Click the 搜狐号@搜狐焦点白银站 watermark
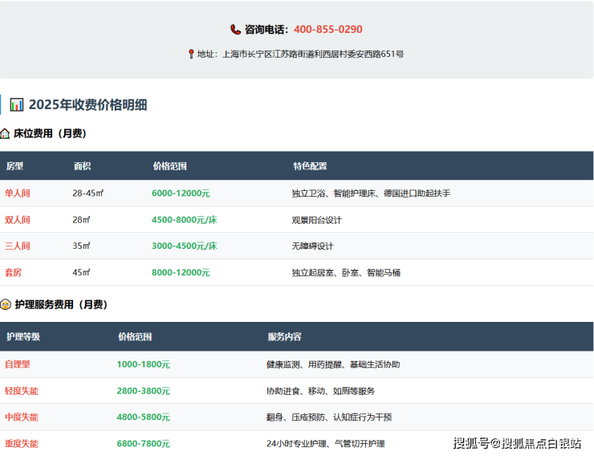The height and width of the screenshot is (456, 594). (517, 443)
